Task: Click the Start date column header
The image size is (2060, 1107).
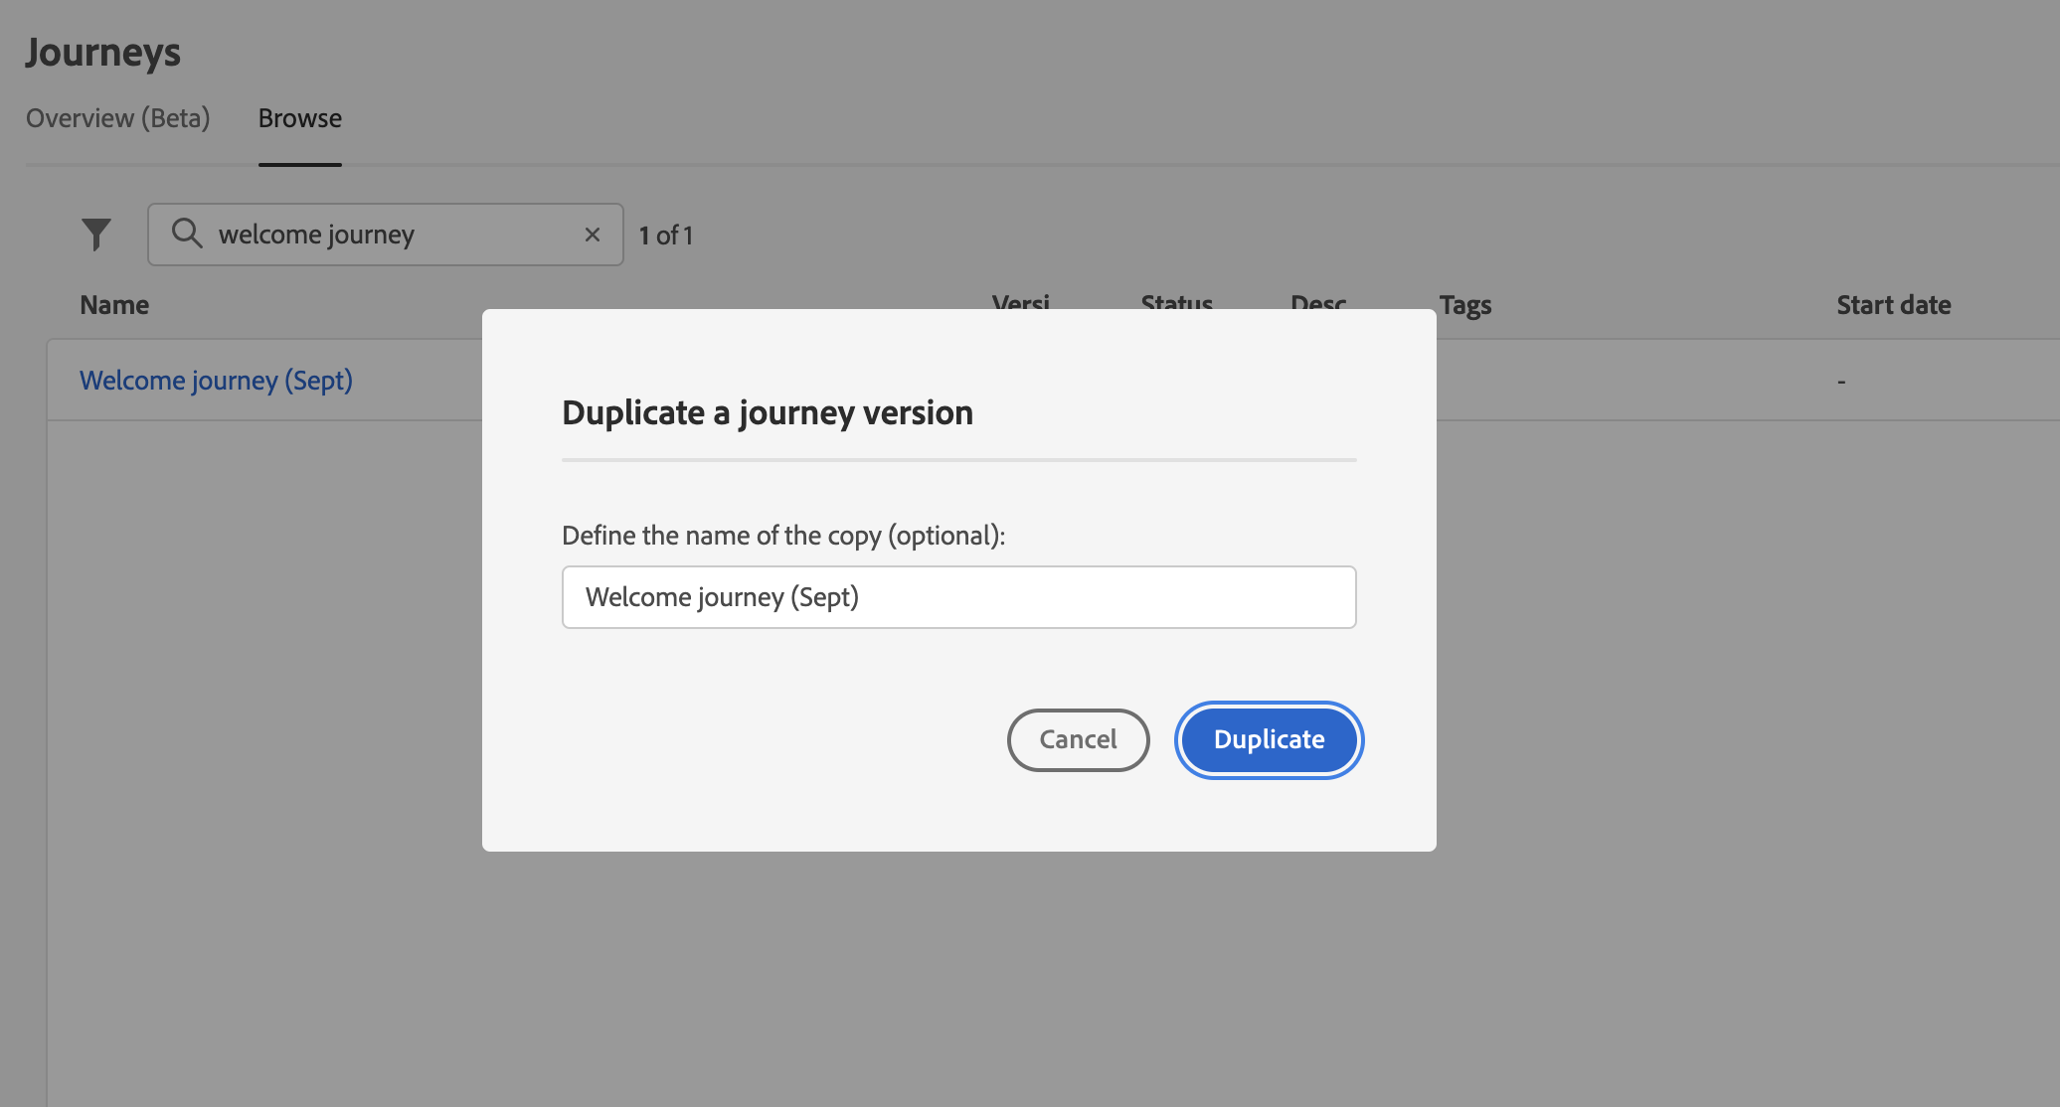Action: pos(1893,304)
